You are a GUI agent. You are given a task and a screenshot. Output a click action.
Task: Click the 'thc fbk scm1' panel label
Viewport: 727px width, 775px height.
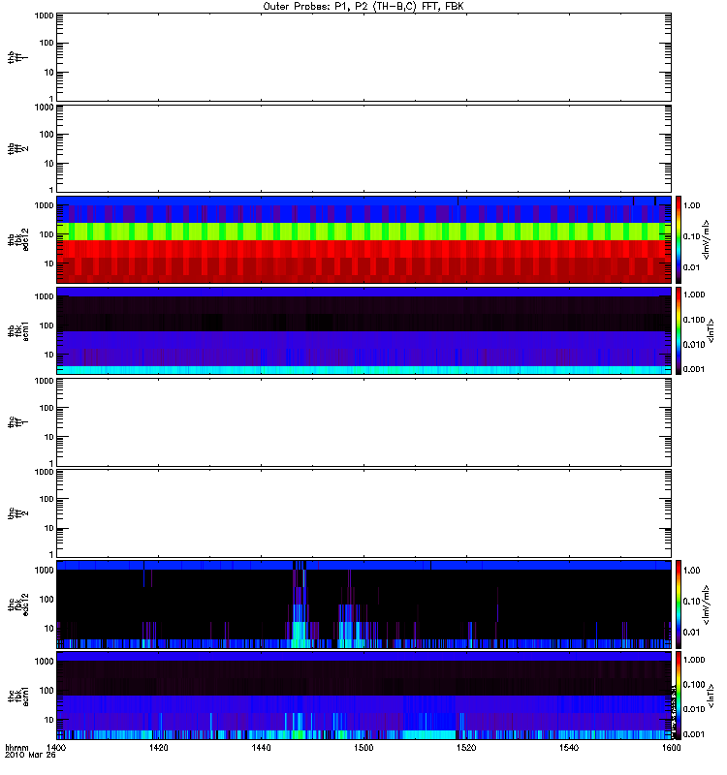[17, 696]
